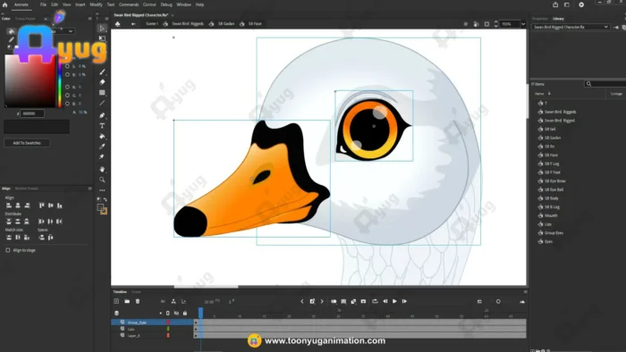
Task: Open the File menu
Action: point(43,4)
